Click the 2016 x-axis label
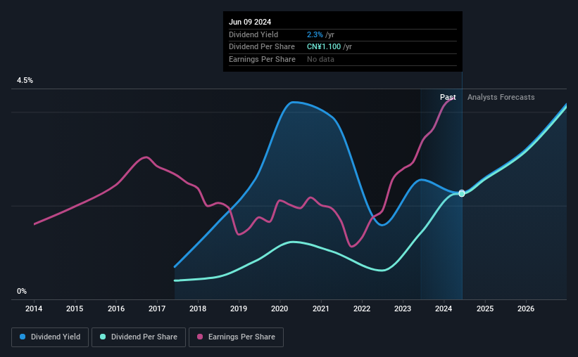The width and height of the screenshot is (578, 357). tap(116, 309)
